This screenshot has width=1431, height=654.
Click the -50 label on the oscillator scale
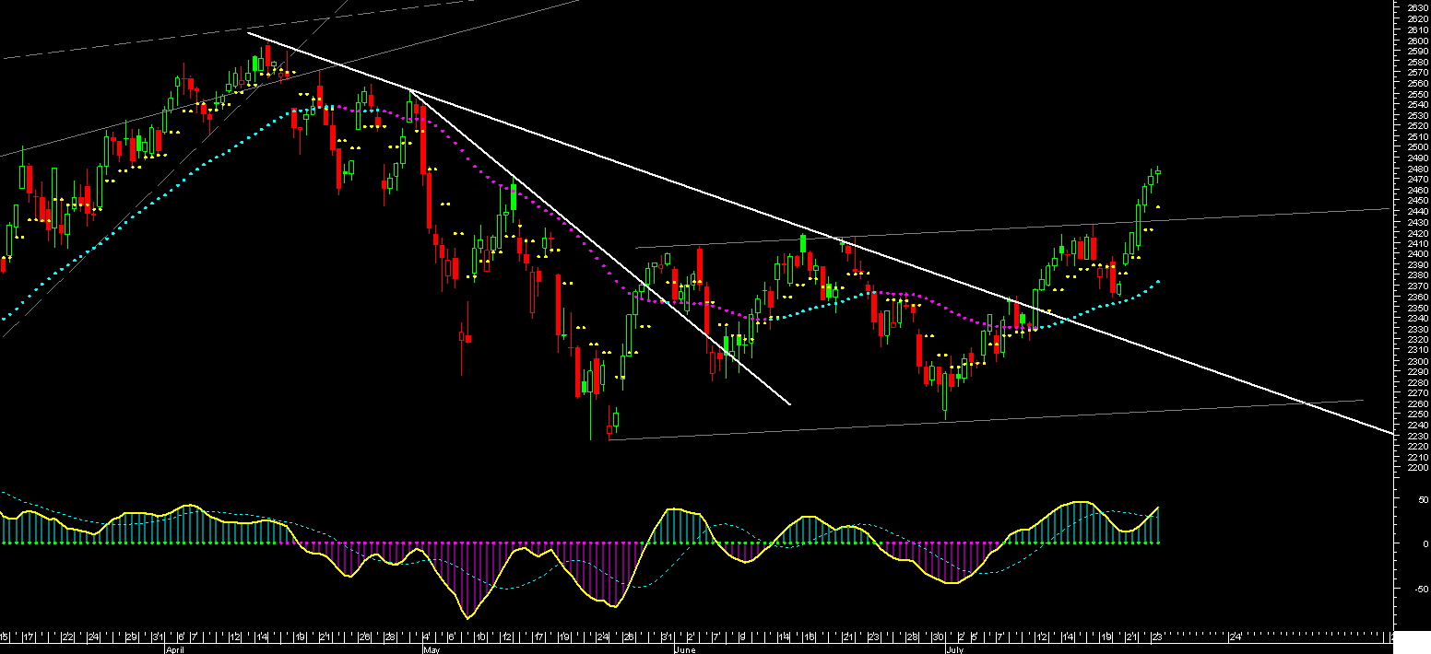coord(1420,588)
